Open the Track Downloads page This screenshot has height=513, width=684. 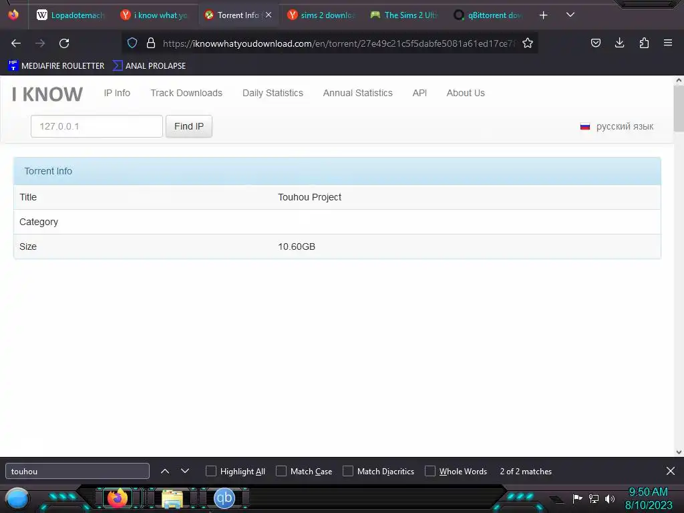(186, 93)
